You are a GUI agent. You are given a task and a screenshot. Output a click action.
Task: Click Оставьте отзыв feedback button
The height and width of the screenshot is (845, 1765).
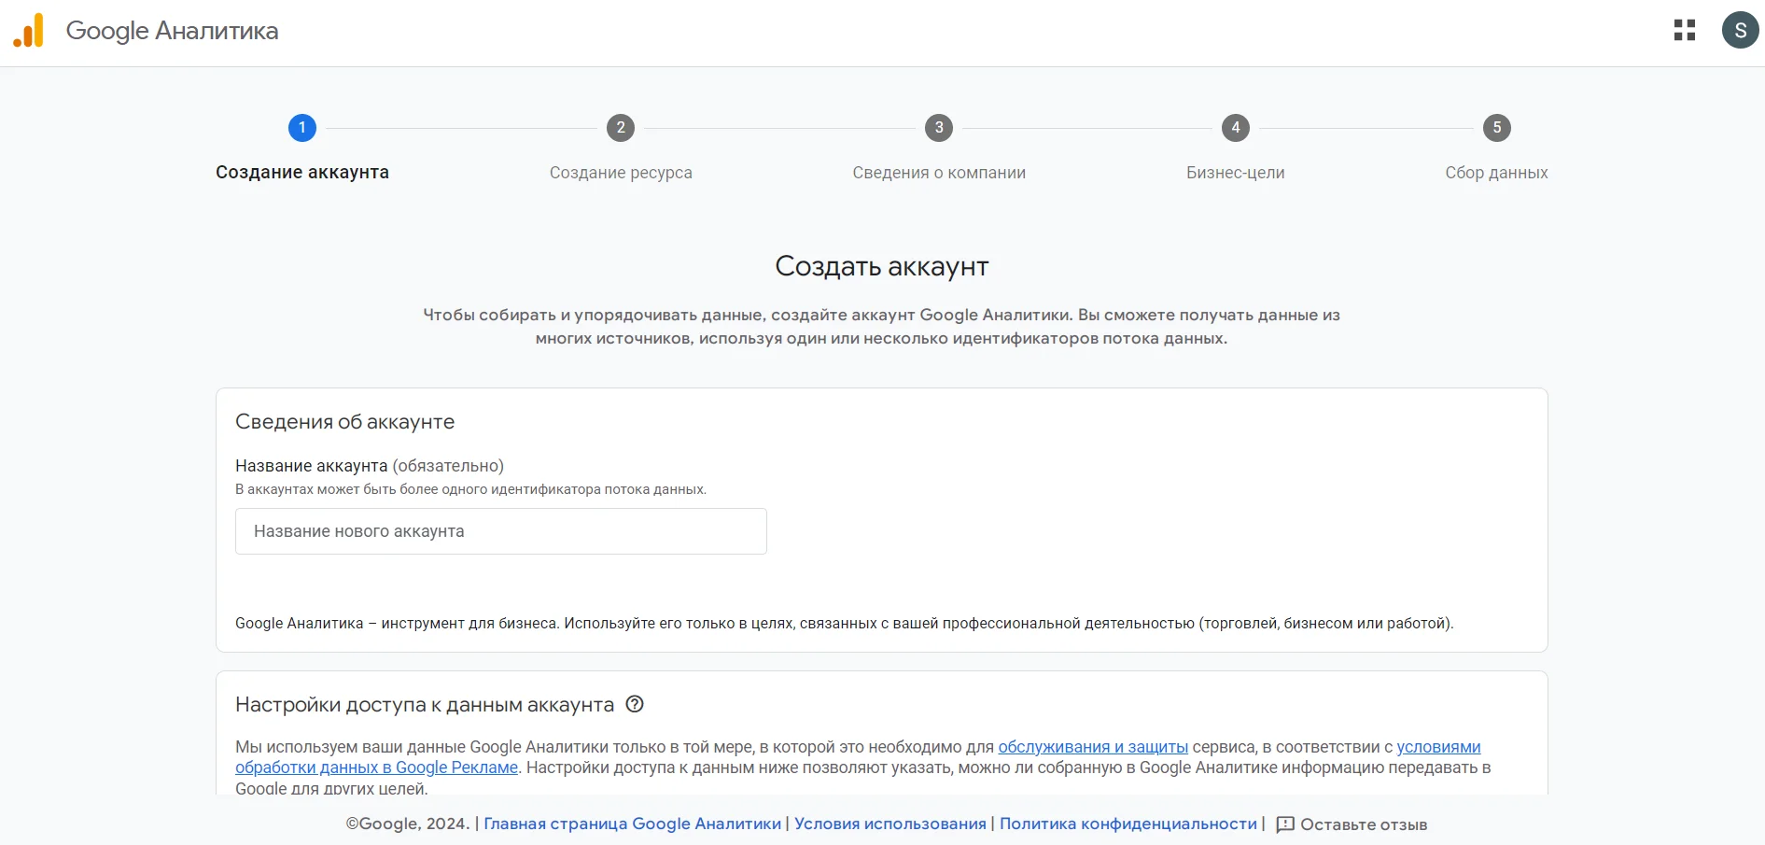1352,824
